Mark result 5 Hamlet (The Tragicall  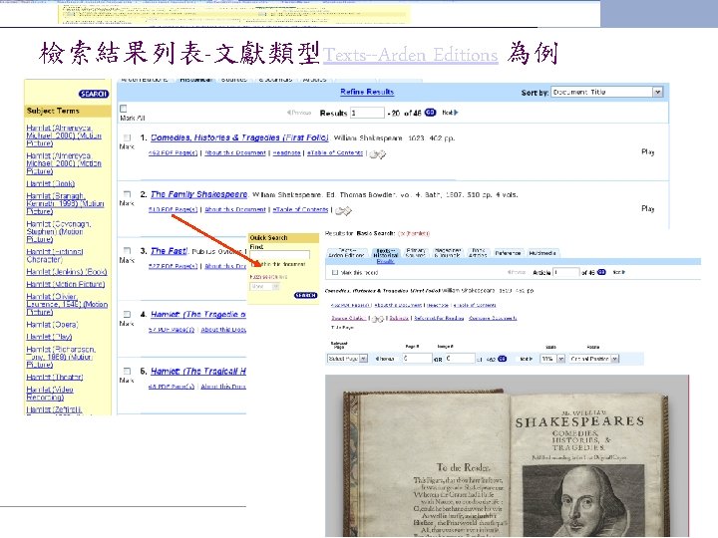127,371
